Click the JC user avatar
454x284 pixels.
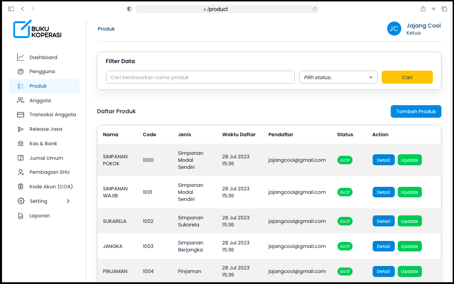[394, 29]
